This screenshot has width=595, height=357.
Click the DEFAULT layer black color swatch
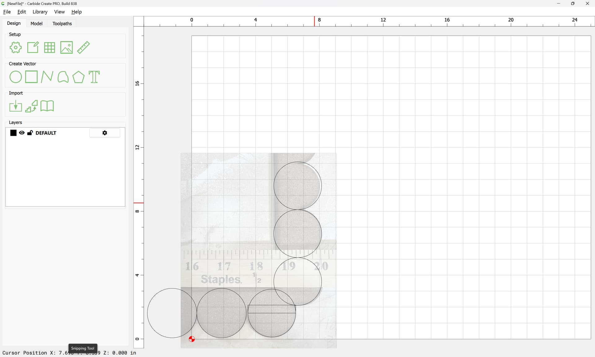click(x=13, y=133)
